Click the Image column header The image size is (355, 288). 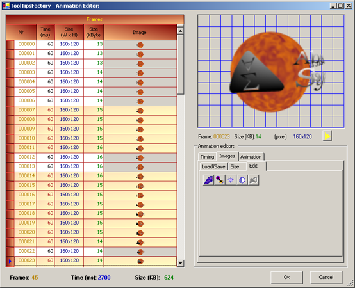pyautogui.click(x=140, y=33)
